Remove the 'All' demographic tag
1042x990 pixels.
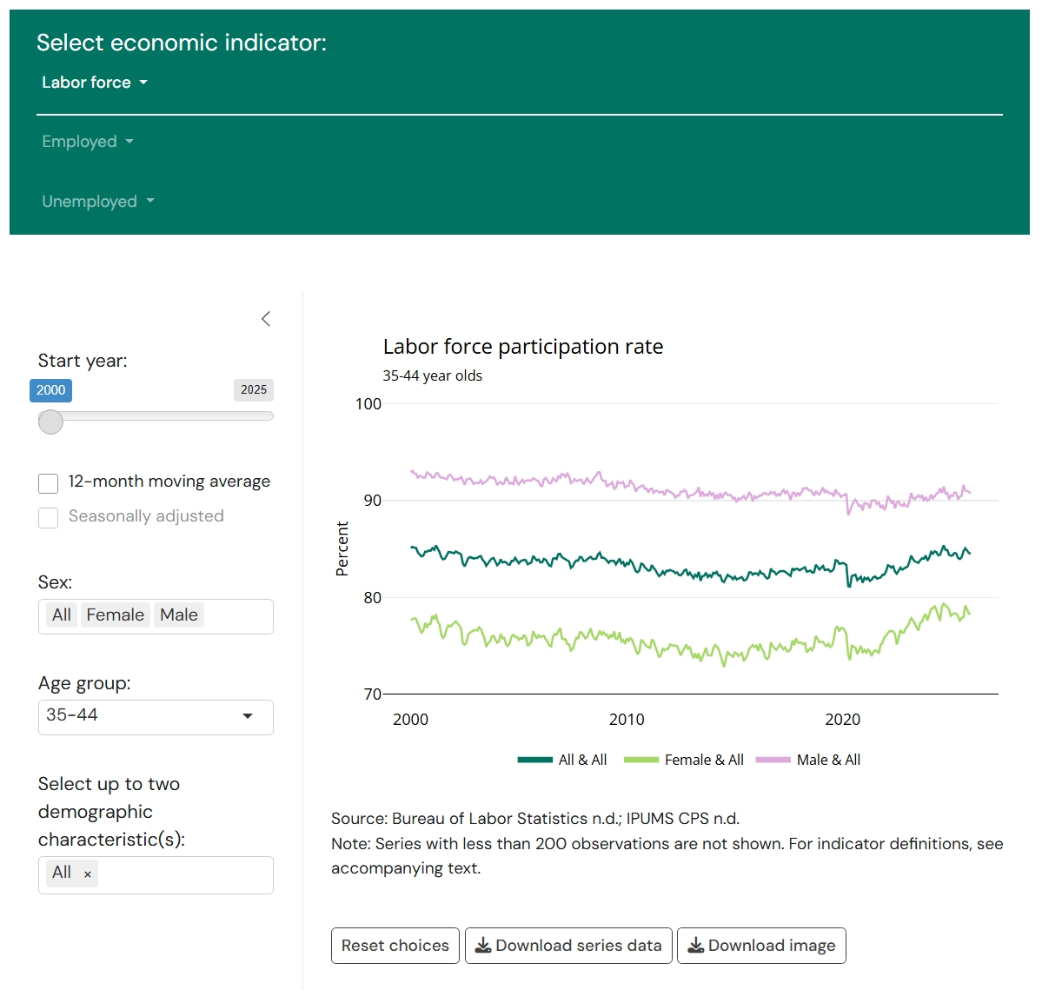(x=88, y=874)
